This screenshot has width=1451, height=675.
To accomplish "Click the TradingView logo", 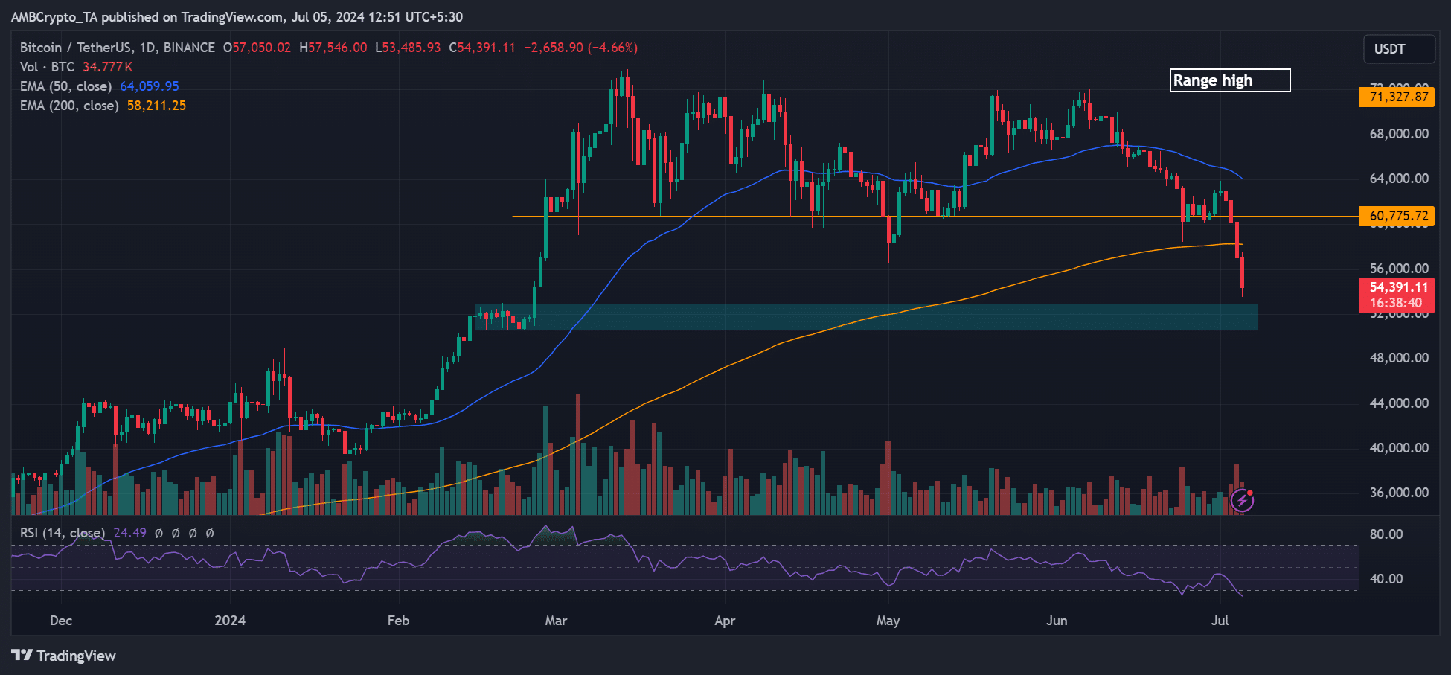I will tap(63, 656).
